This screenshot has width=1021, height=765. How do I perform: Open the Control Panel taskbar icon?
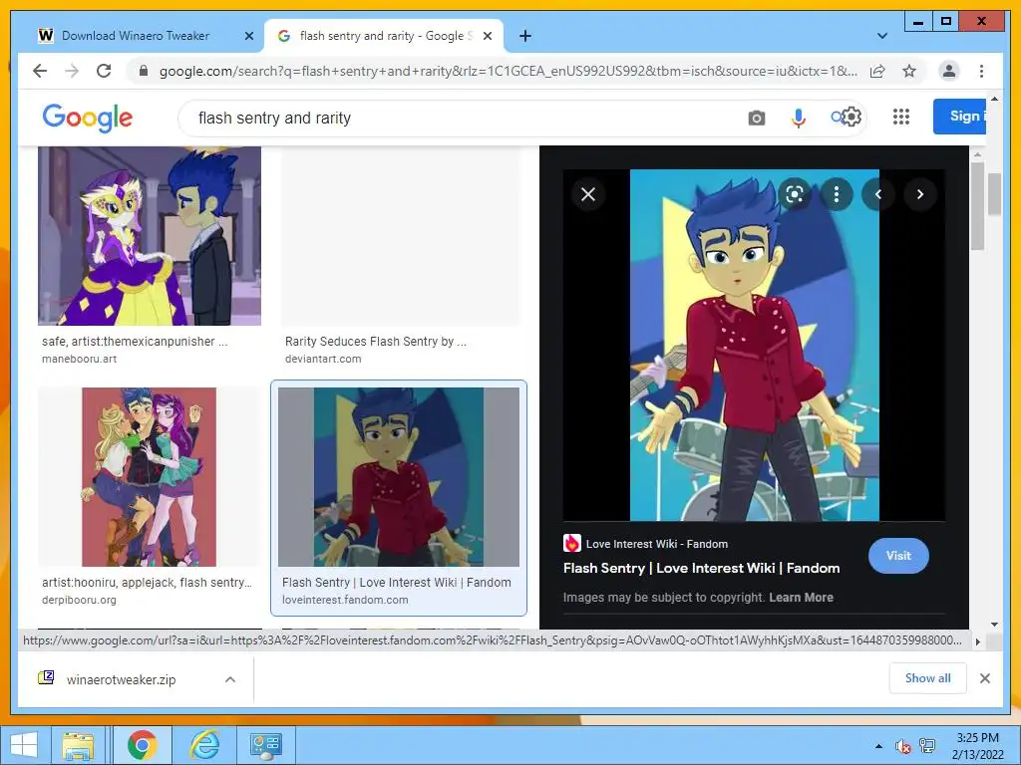[x=265, y=745]
